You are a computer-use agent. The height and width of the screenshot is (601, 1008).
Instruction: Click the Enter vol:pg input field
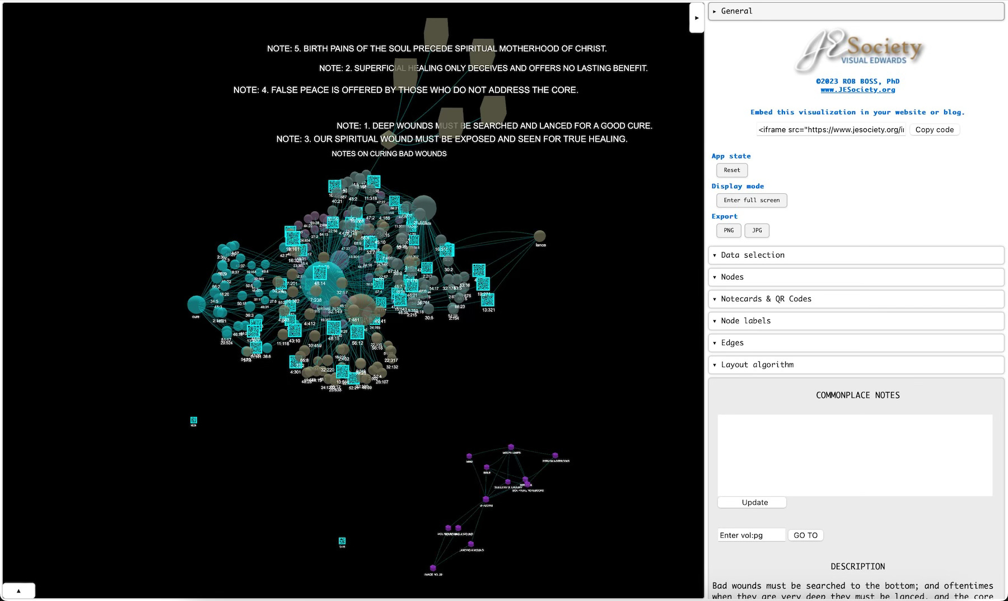pyautogui.click(x=752, y=535)
